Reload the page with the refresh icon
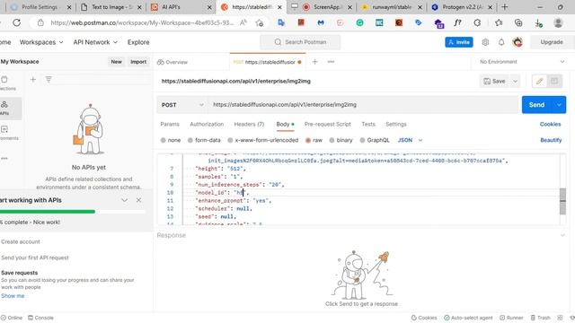 pyautogui.click(x=16, y=22)
